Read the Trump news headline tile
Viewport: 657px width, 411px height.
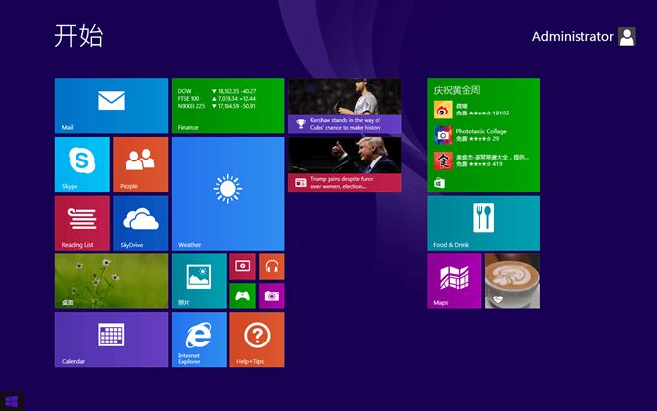(x=344, y=163)
